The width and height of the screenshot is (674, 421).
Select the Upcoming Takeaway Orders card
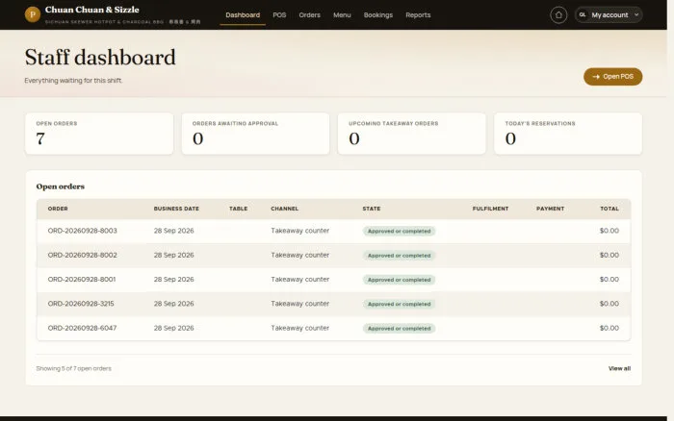click(412, 134)
